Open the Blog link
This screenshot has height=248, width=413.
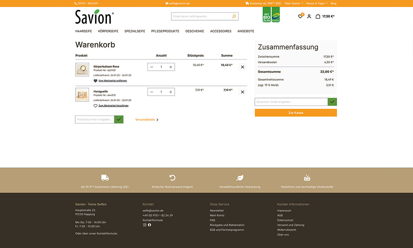pos(333,3)
